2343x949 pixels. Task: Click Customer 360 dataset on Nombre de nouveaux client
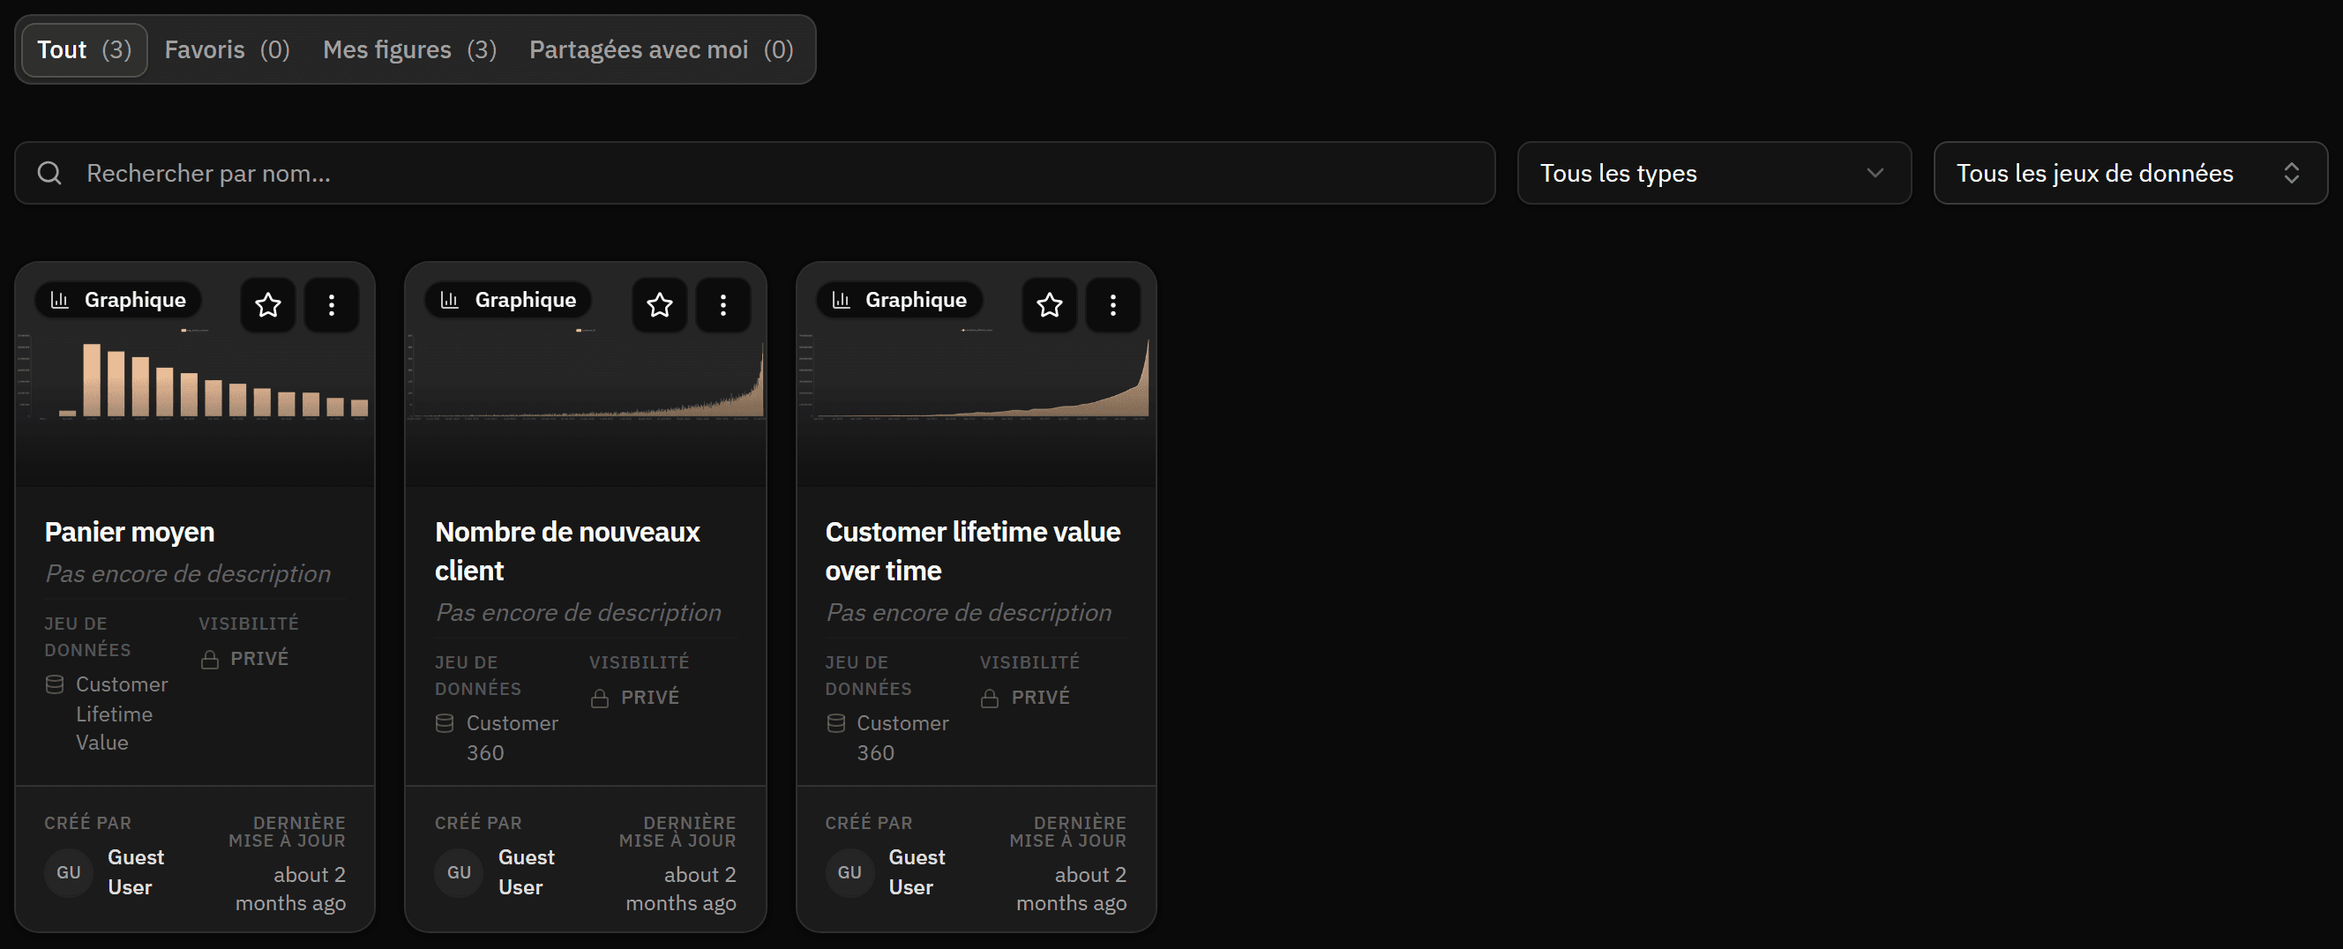coord(512,738)
